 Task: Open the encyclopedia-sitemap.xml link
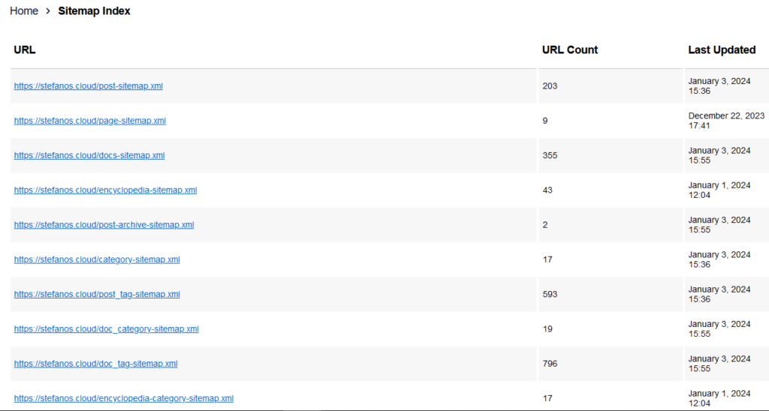(105, 190)
